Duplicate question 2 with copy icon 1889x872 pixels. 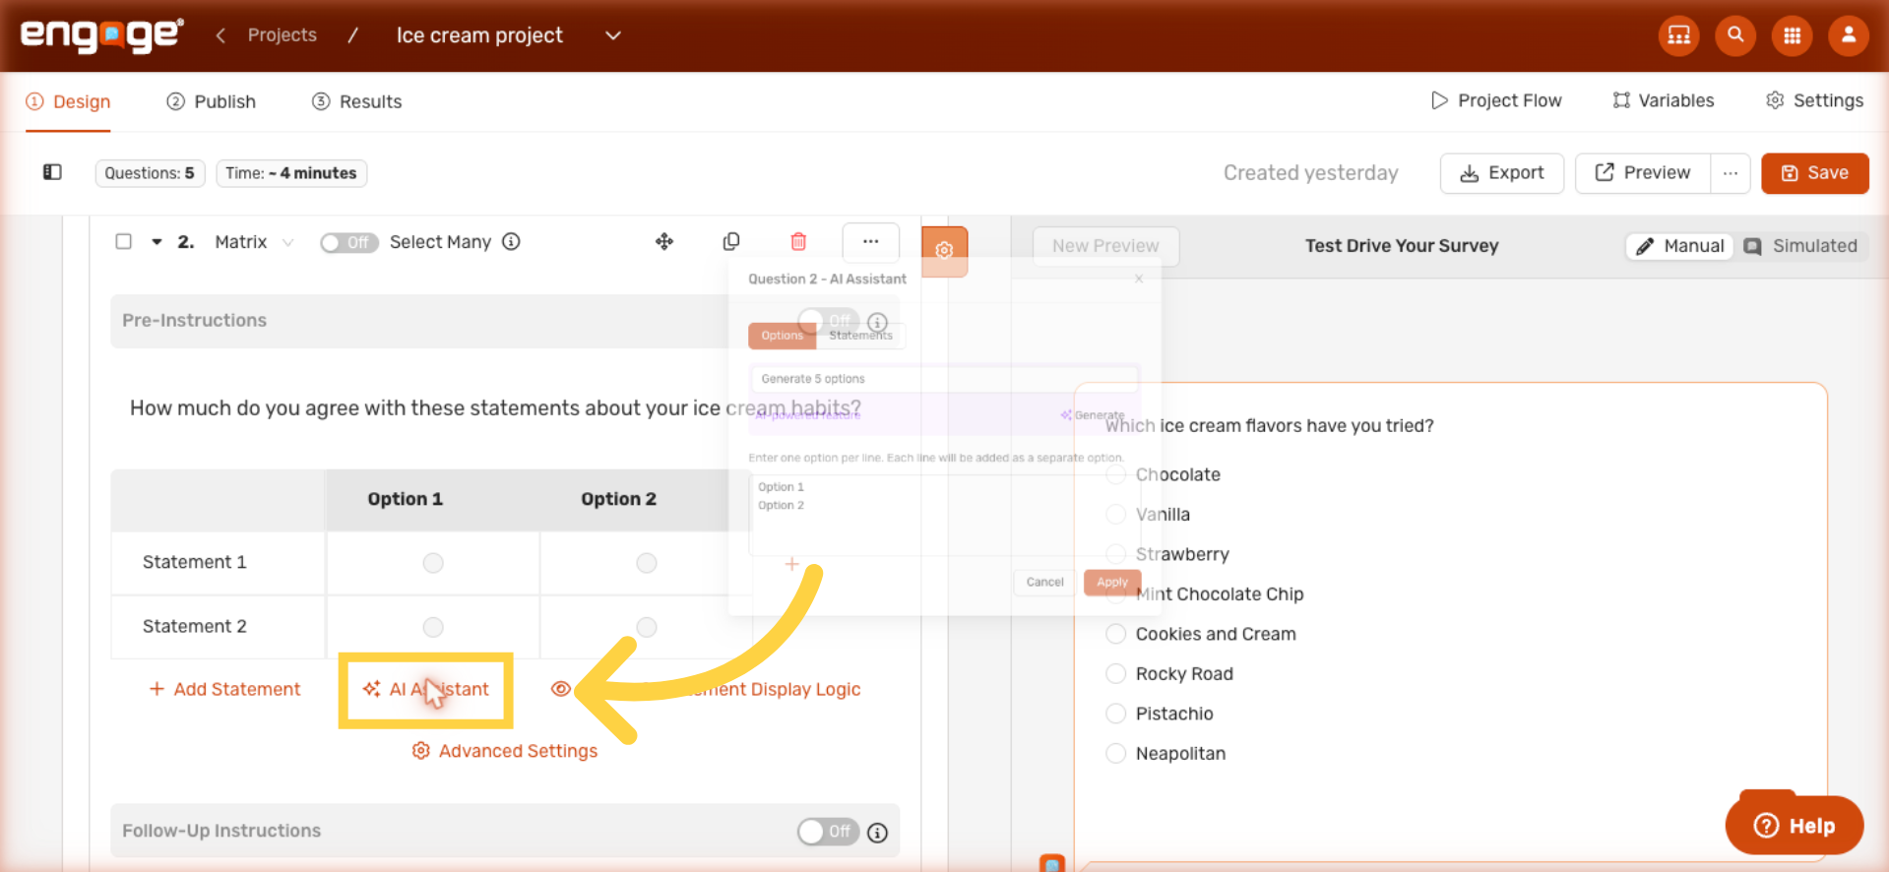point(731,241)
